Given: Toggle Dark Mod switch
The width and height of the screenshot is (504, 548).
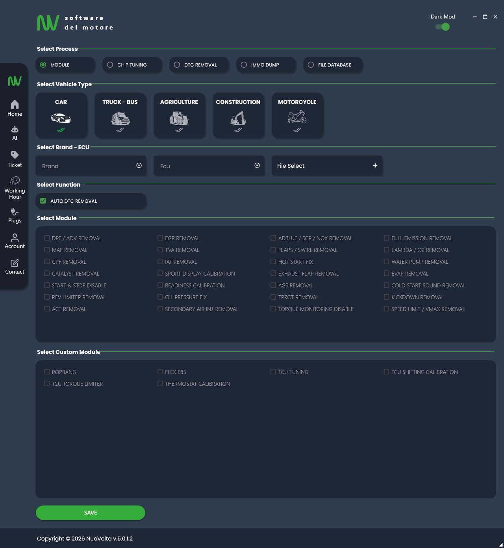Looking at the screenshot, I should click(443, 27).
